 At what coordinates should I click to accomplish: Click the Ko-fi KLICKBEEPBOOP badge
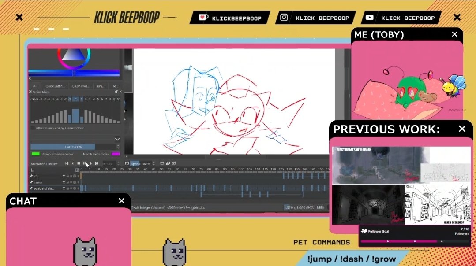click(230, 18)
